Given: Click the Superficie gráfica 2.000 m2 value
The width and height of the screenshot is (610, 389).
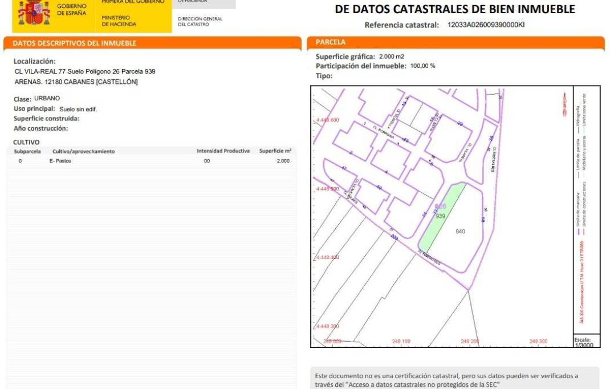Looking at the screenshot, I should pyautogui.click(x=391, y=56).
